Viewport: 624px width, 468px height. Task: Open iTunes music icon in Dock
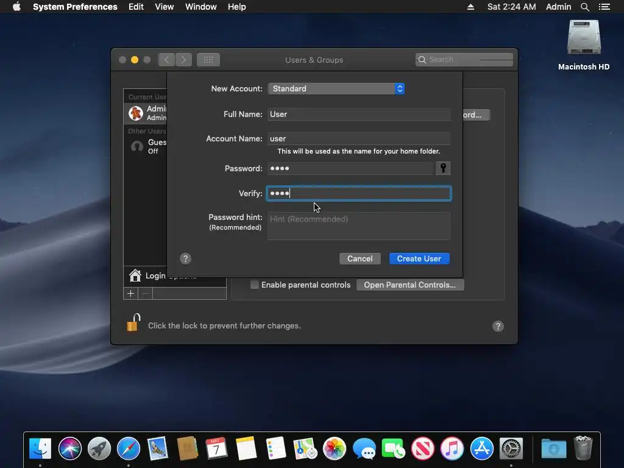click(452, 448)
